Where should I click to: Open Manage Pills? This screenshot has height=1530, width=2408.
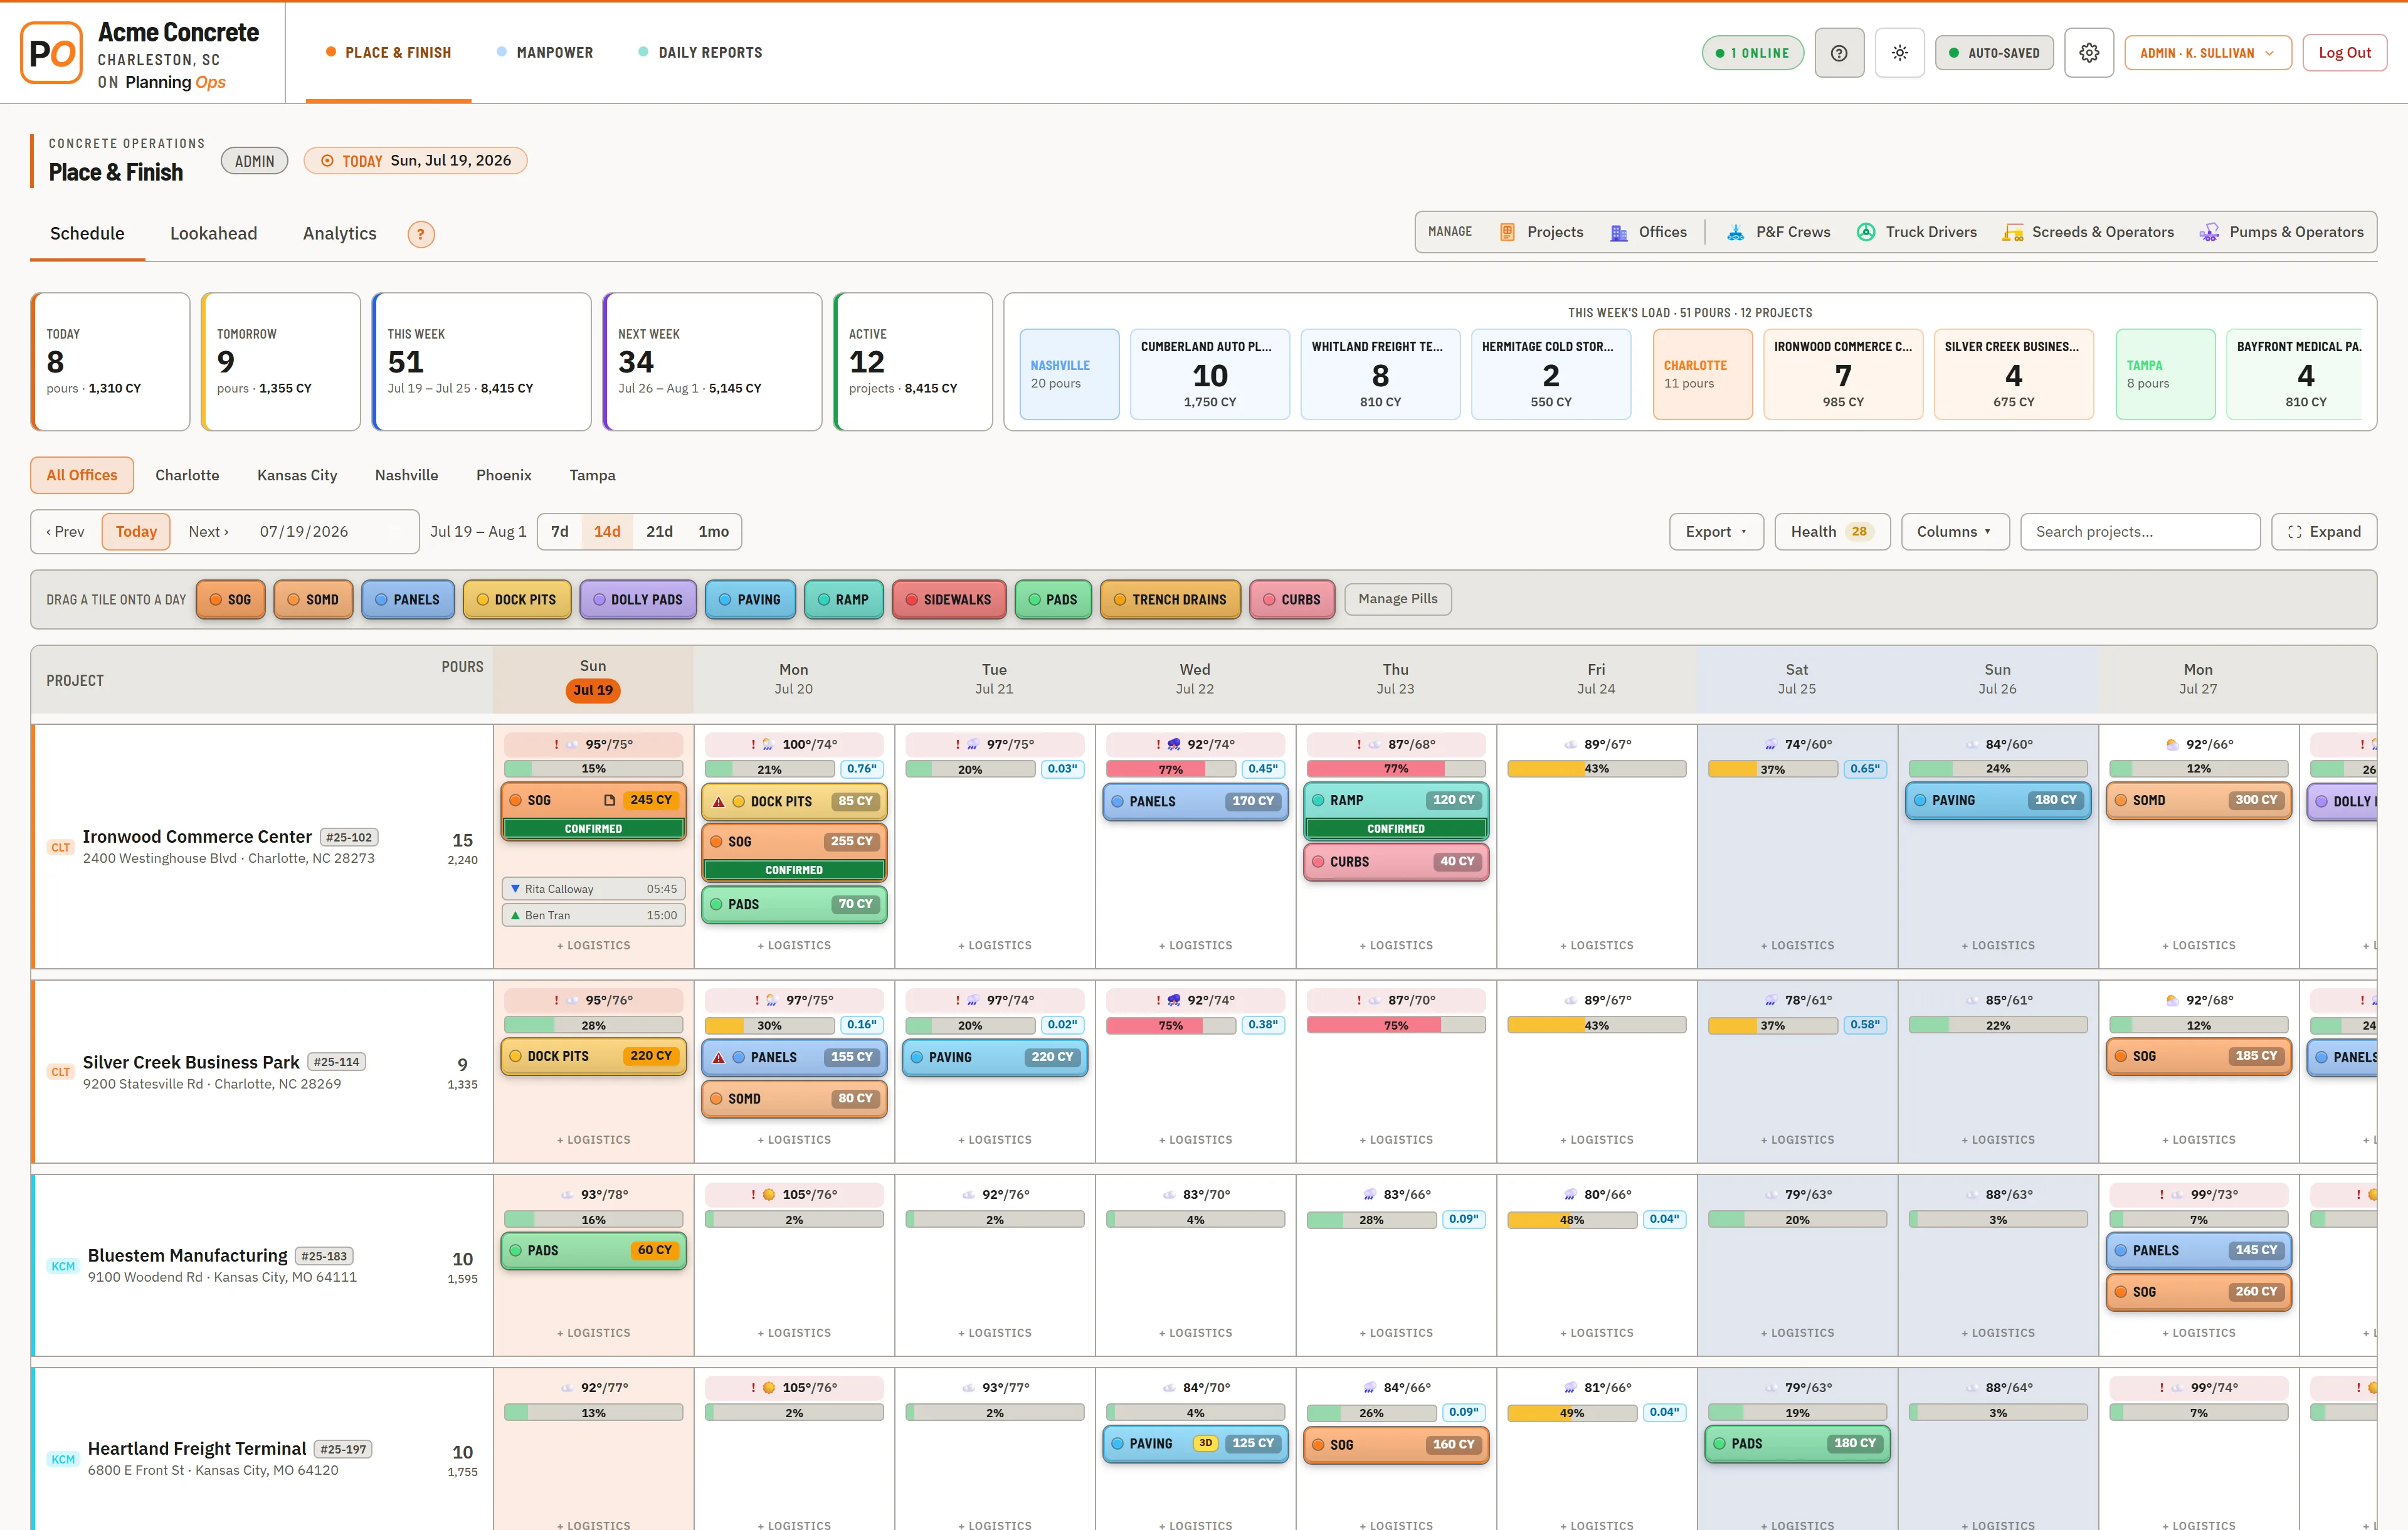point(1398,599)
